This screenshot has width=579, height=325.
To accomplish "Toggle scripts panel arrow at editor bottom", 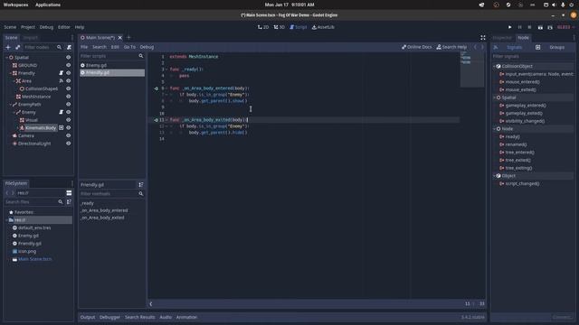I will 151,303.
